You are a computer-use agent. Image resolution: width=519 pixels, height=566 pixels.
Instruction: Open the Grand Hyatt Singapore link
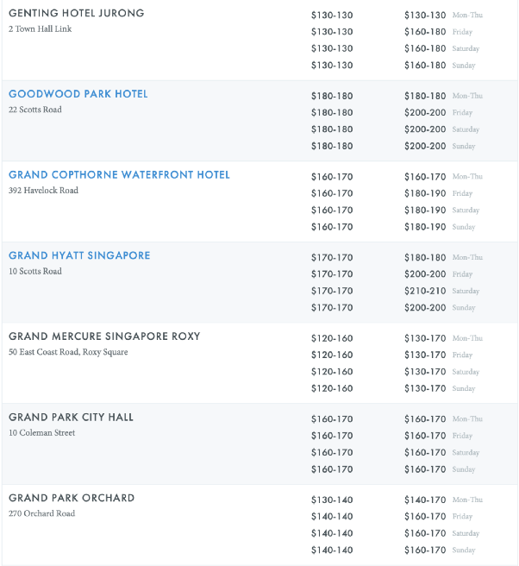pos(79,255)
